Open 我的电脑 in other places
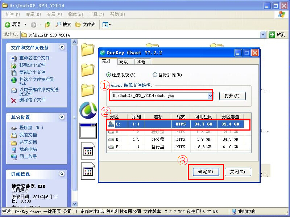 pos(28,149)
